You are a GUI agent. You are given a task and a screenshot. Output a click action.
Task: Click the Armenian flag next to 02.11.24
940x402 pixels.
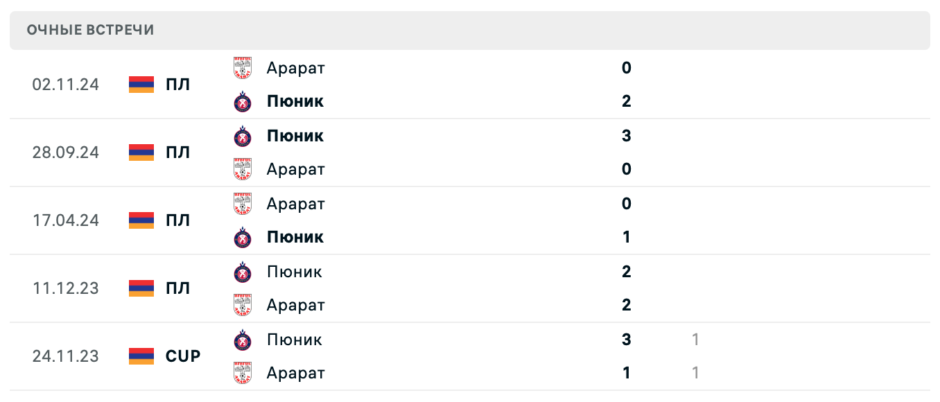(x=139, y=85)
